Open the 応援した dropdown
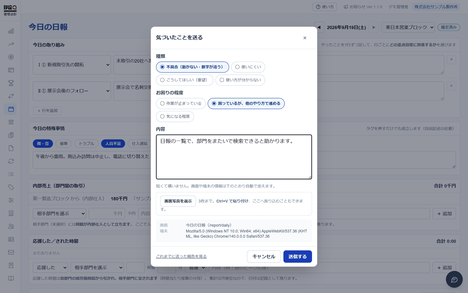468x293 pixels. coord(50,268)
